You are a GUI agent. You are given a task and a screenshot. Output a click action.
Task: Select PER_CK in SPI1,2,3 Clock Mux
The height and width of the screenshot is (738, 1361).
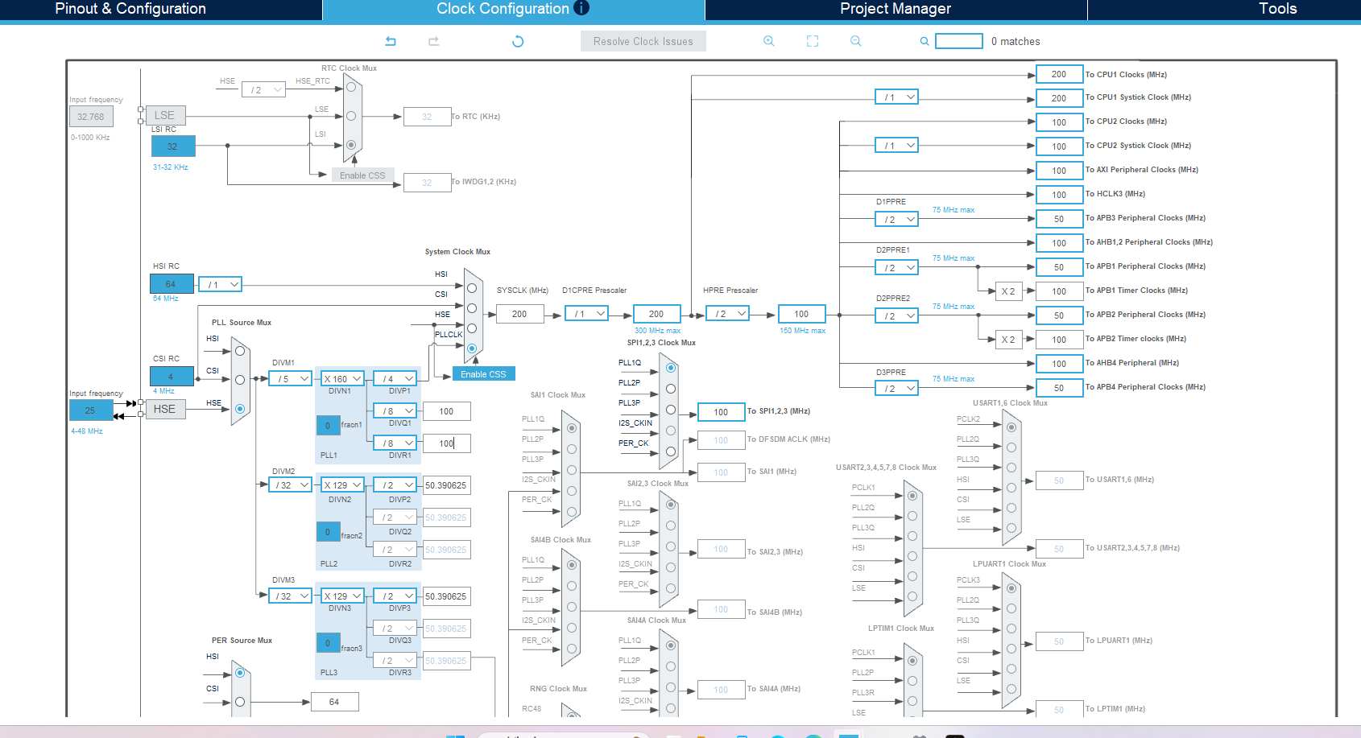coord(671,451)
